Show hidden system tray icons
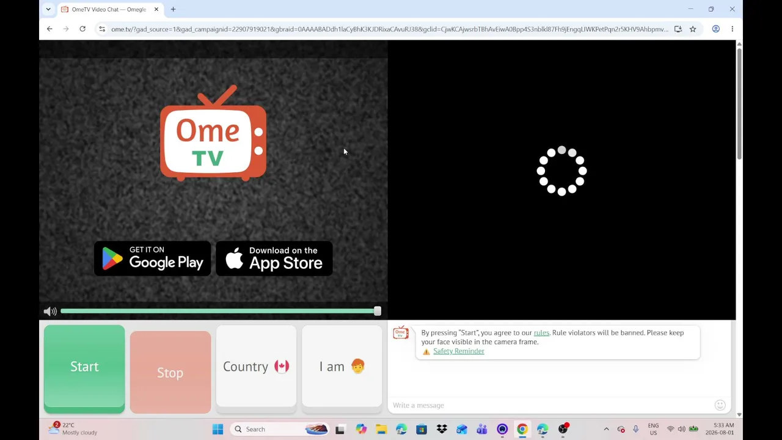This screenshot has width=782, height=440. pyautogui.click(x=606, y=429)
